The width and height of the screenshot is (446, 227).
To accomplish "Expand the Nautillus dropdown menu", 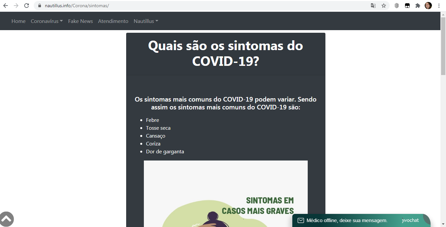I will pyautogui.click(x=145, y=21).
